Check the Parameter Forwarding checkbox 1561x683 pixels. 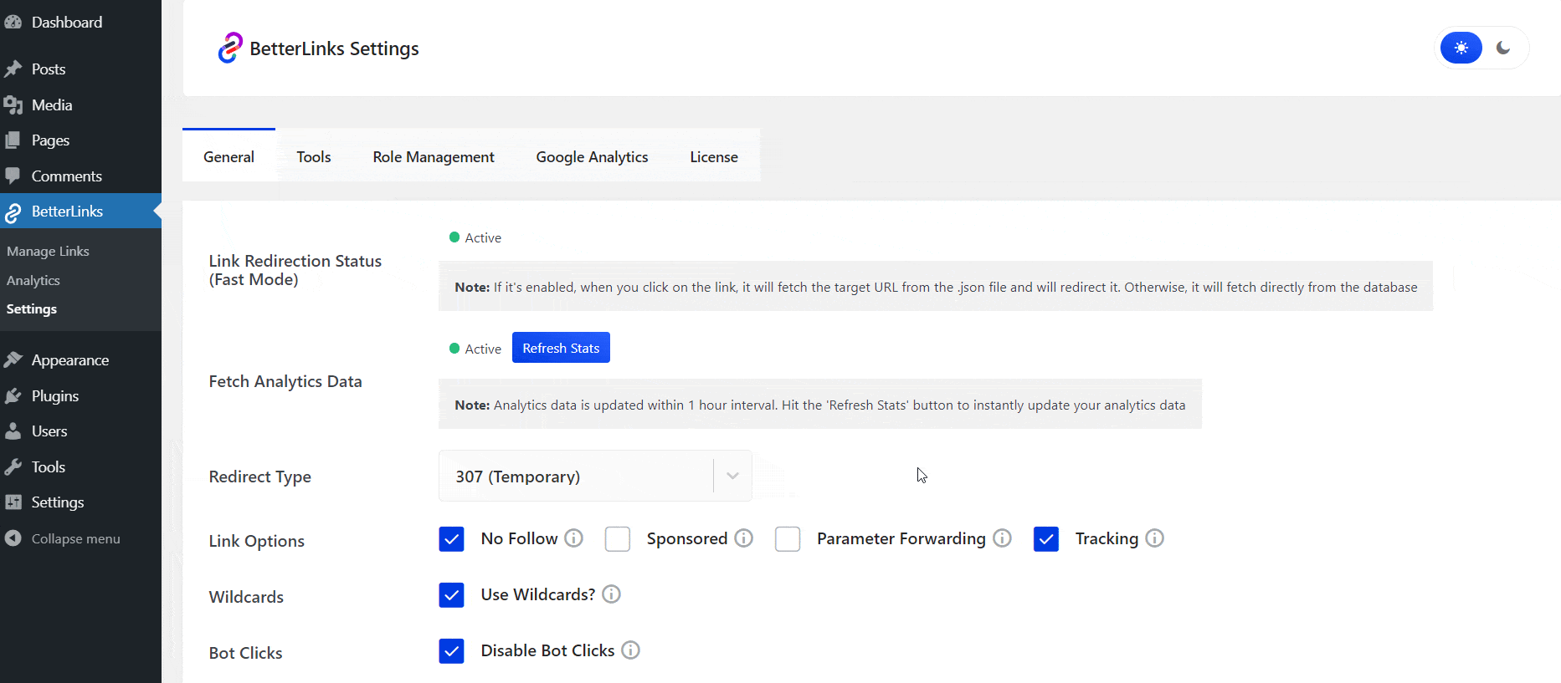[x=788, y=539]
